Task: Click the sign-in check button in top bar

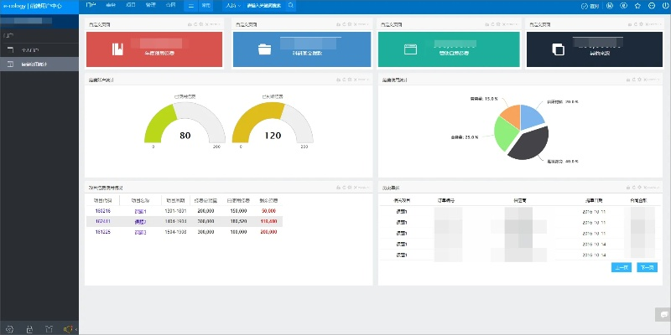Action: click(x=588, y=5)
